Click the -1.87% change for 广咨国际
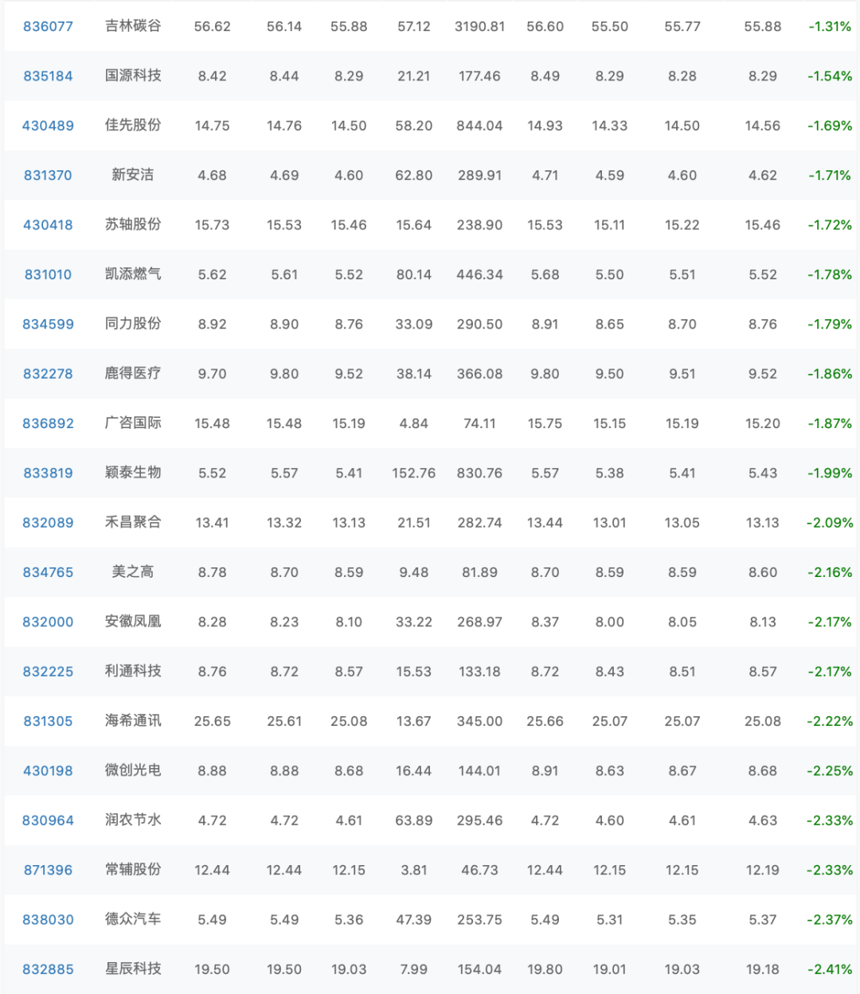860x994 pixels. click(x=830, y=423)
